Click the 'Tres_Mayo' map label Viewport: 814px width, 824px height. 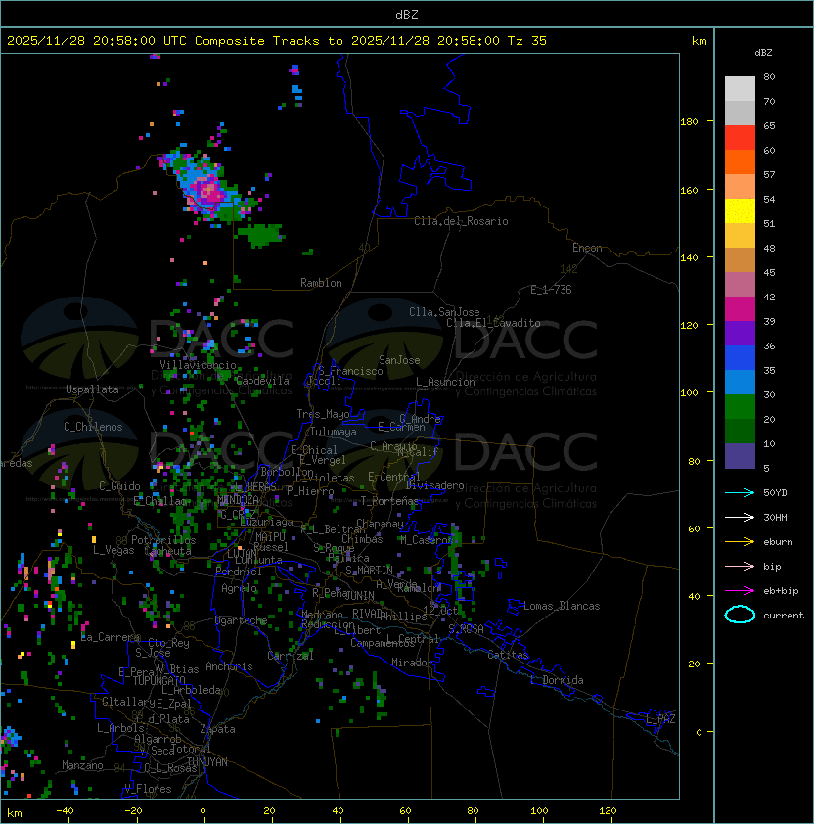[323, 414]
